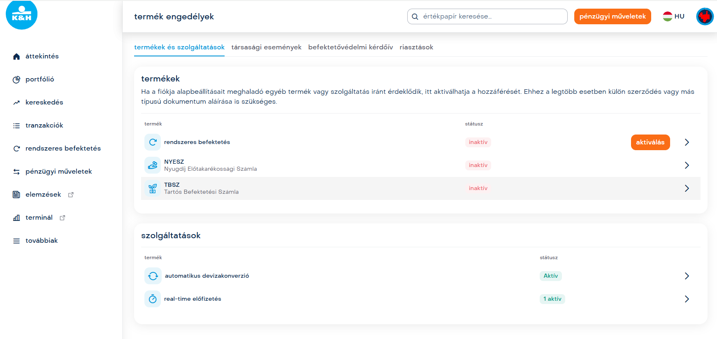Open automatikus devizakonverzió details chevron
The width and height of the screenshot is (717, 339).
pyautogui.click(x=687, y=276)
